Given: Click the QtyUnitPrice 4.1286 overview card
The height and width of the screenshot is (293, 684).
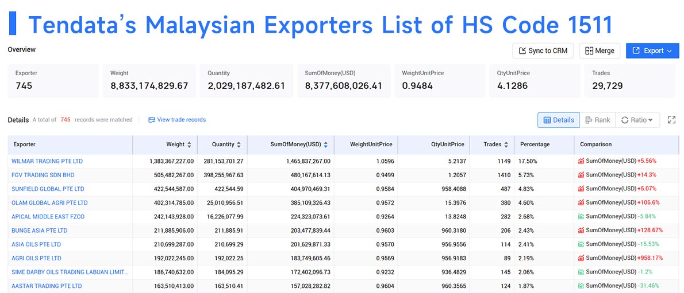Looking at the screenshot, I should coord(535,80).
